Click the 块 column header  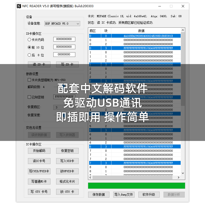coord(106,31)
